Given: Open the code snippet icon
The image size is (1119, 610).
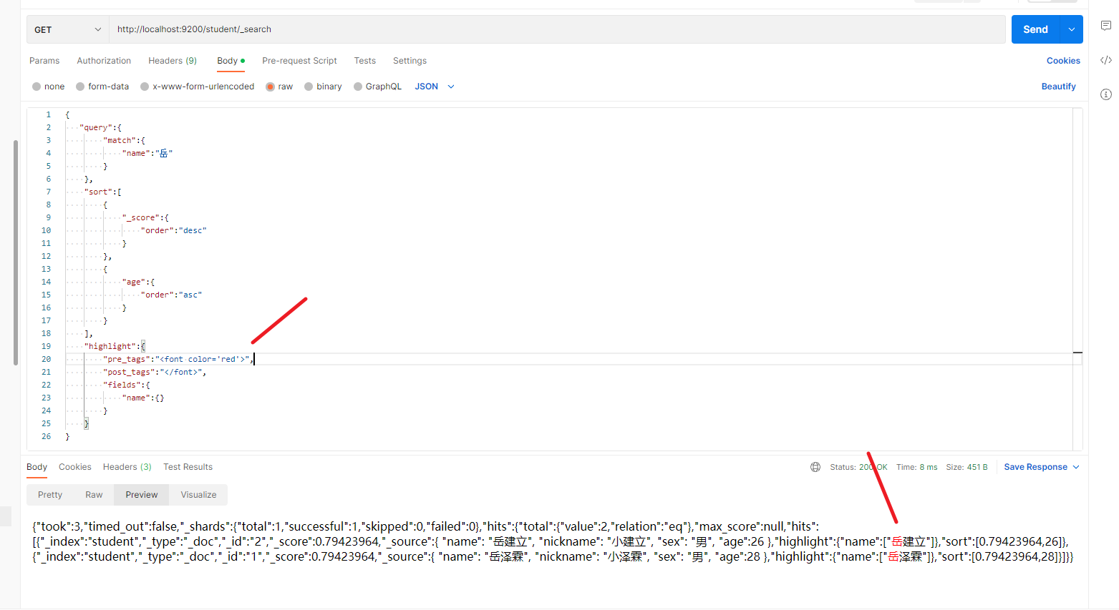Looking at the screenshot, I should click(x=1106, y=60).
